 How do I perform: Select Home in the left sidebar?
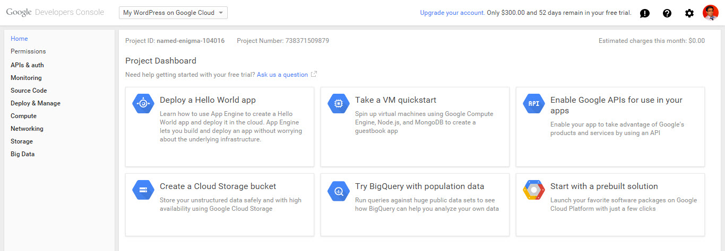click(19, 39)
